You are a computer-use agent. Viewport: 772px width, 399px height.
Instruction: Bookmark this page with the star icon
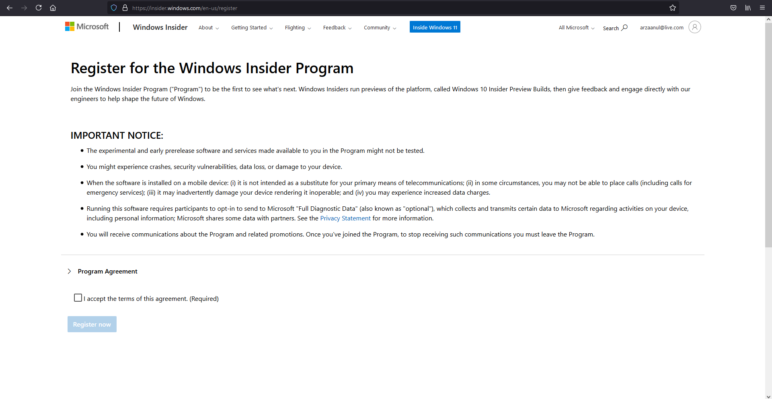pos(672,8)
